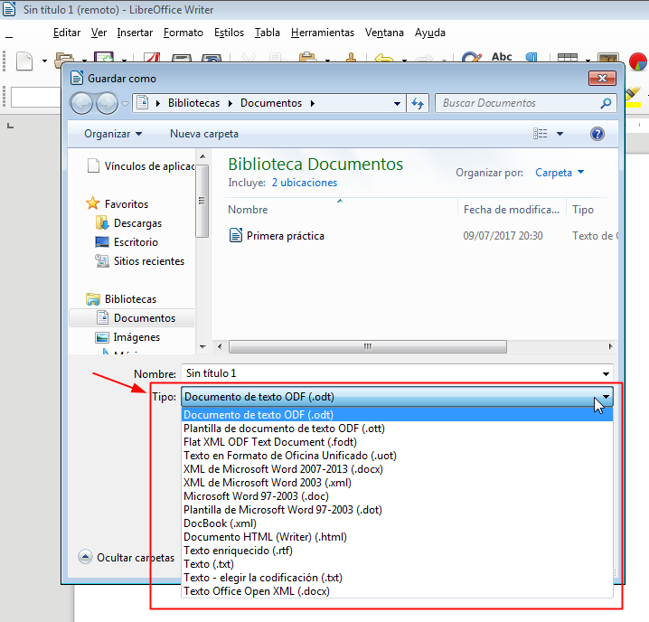Click the new document icon in toolbar

coord(24,61)
